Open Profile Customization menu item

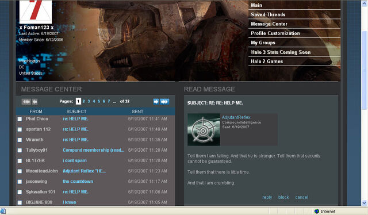click(x=275, y=33)
